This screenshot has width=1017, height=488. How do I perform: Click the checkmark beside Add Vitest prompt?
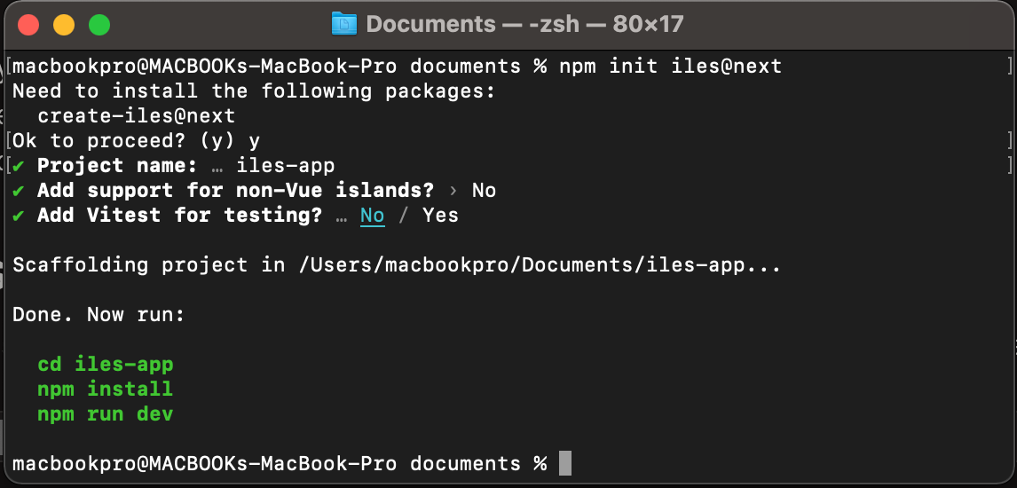(19, 215)
